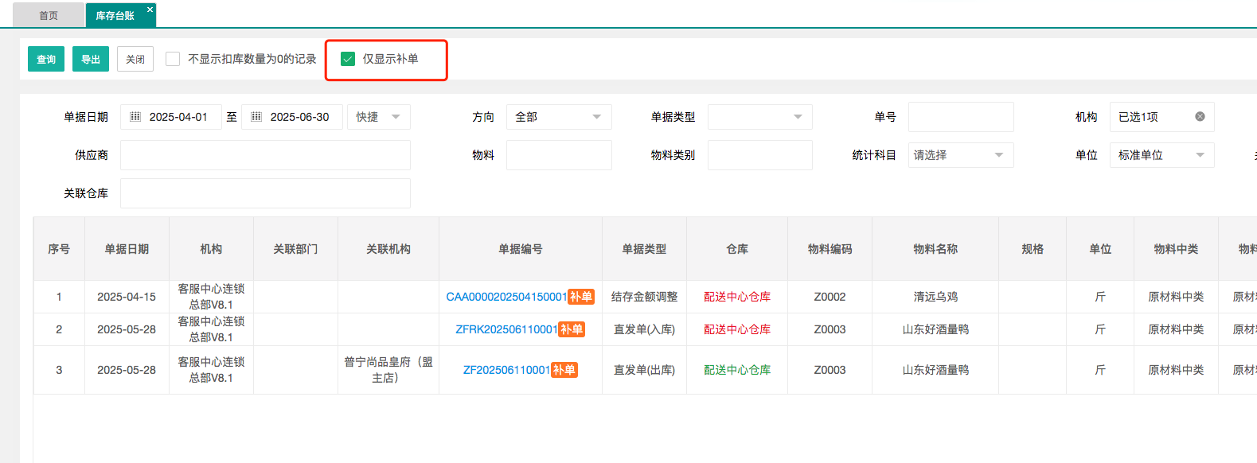Image resolution: width=1257 pixels, height=463 pixels.
Task: Uncheck the 仅显示补单 checkbox
Action: tap(348, 59)
